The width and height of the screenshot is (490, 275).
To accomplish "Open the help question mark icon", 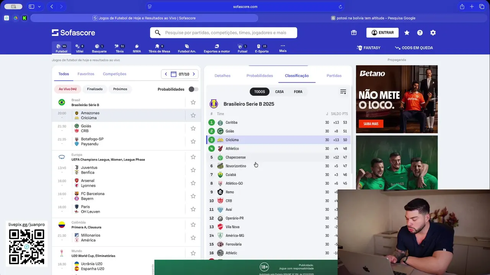I will tap(420, 33).
